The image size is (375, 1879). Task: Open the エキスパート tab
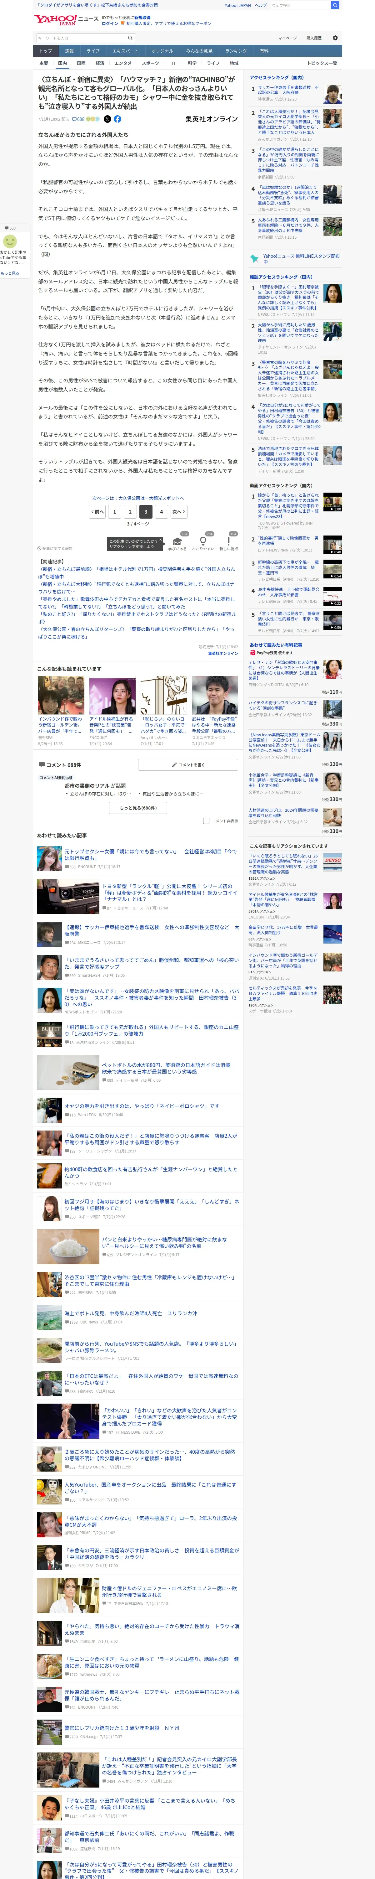click(125, 51)
